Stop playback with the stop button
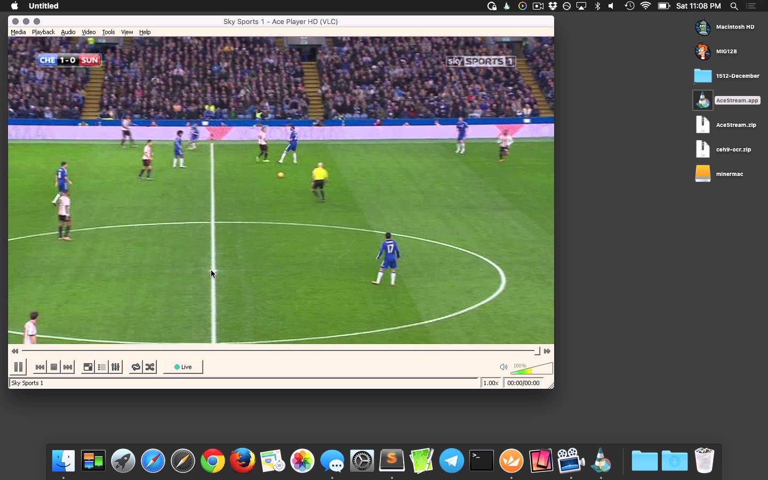768x480 pixels. [54, 367]
